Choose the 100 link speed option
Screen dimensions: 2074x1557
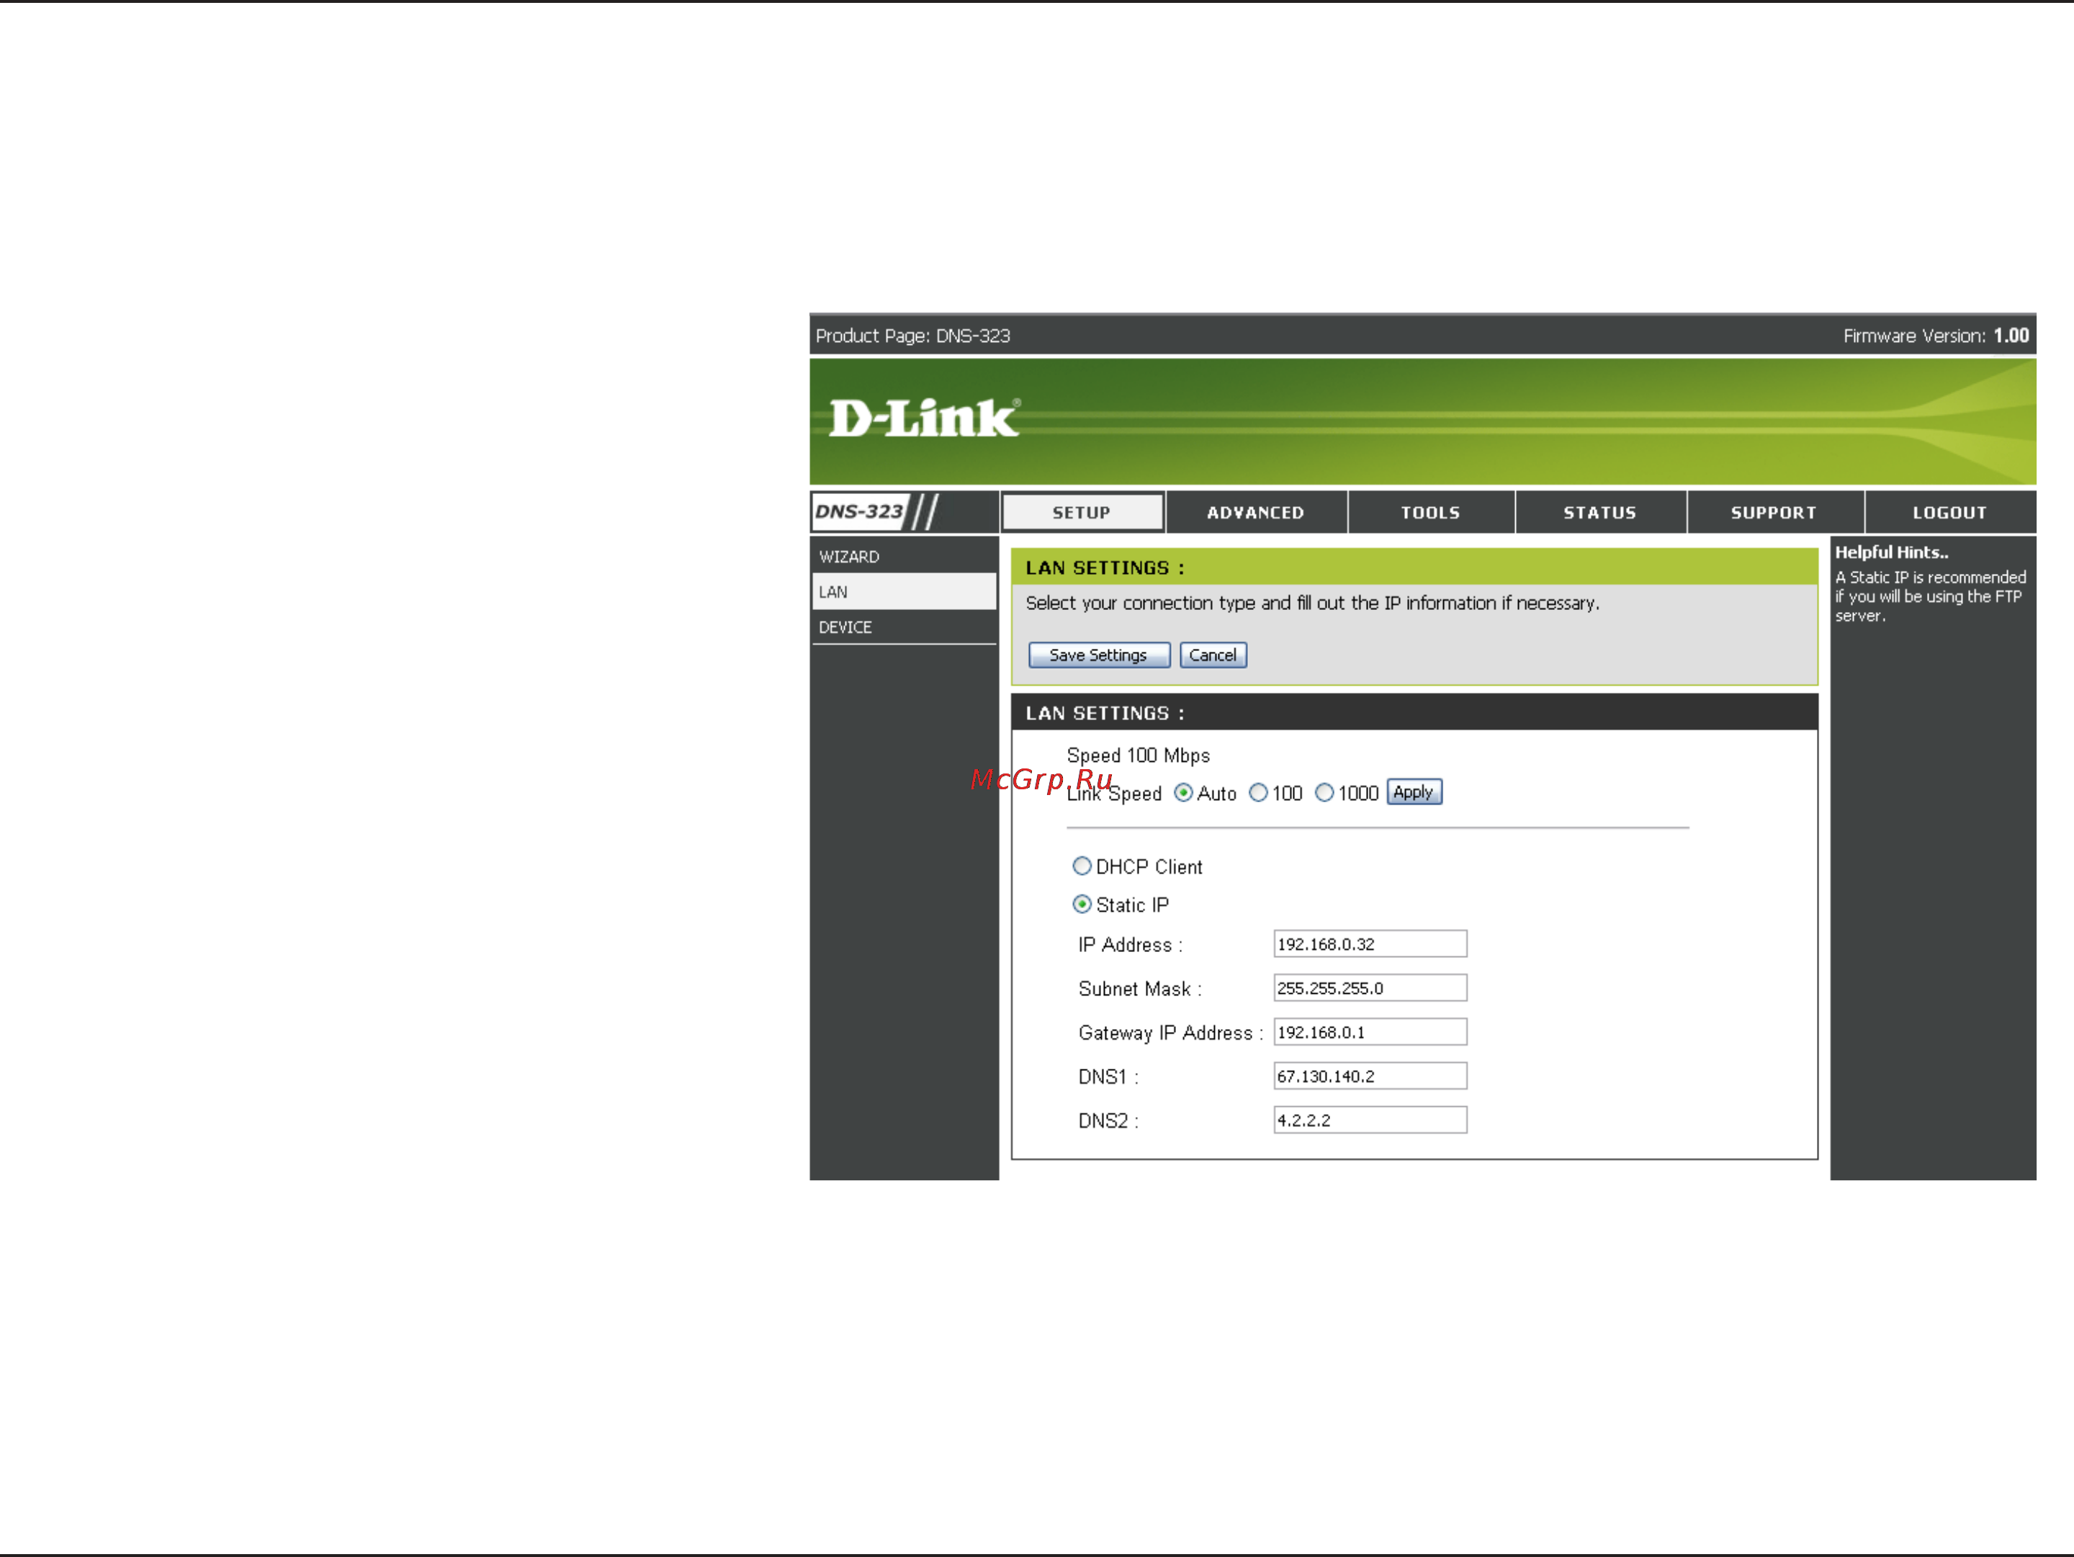tap(1258, 793)
